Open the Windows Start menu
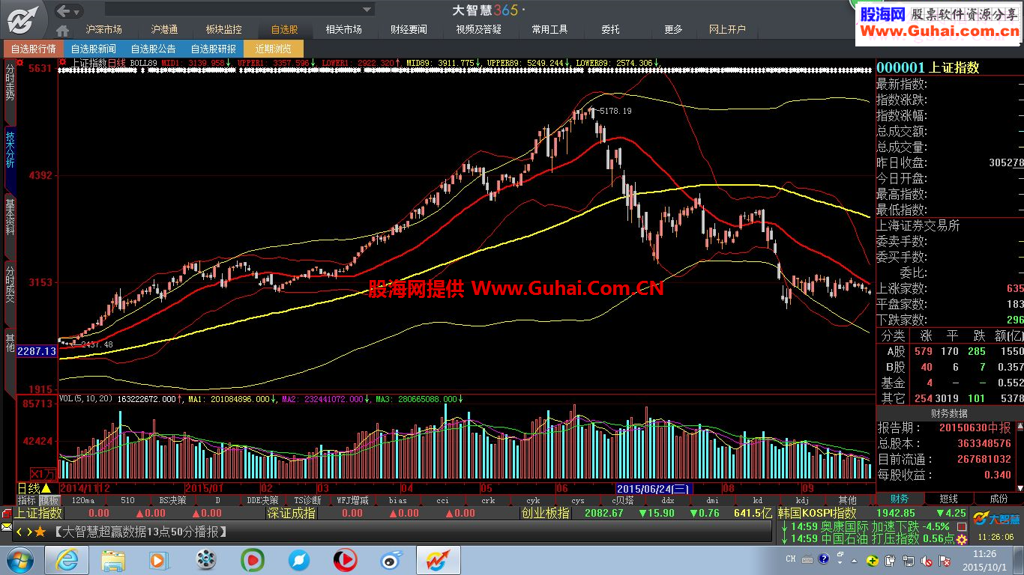This screenshot has width=1024, height=575. [20, 560]
